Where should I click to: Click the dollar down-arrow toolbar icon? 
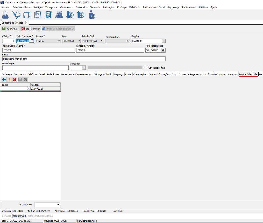tap(70, 15)
